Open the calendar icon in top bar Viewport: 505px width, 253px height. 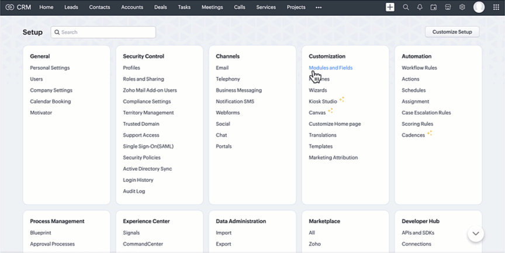(434, 7)
